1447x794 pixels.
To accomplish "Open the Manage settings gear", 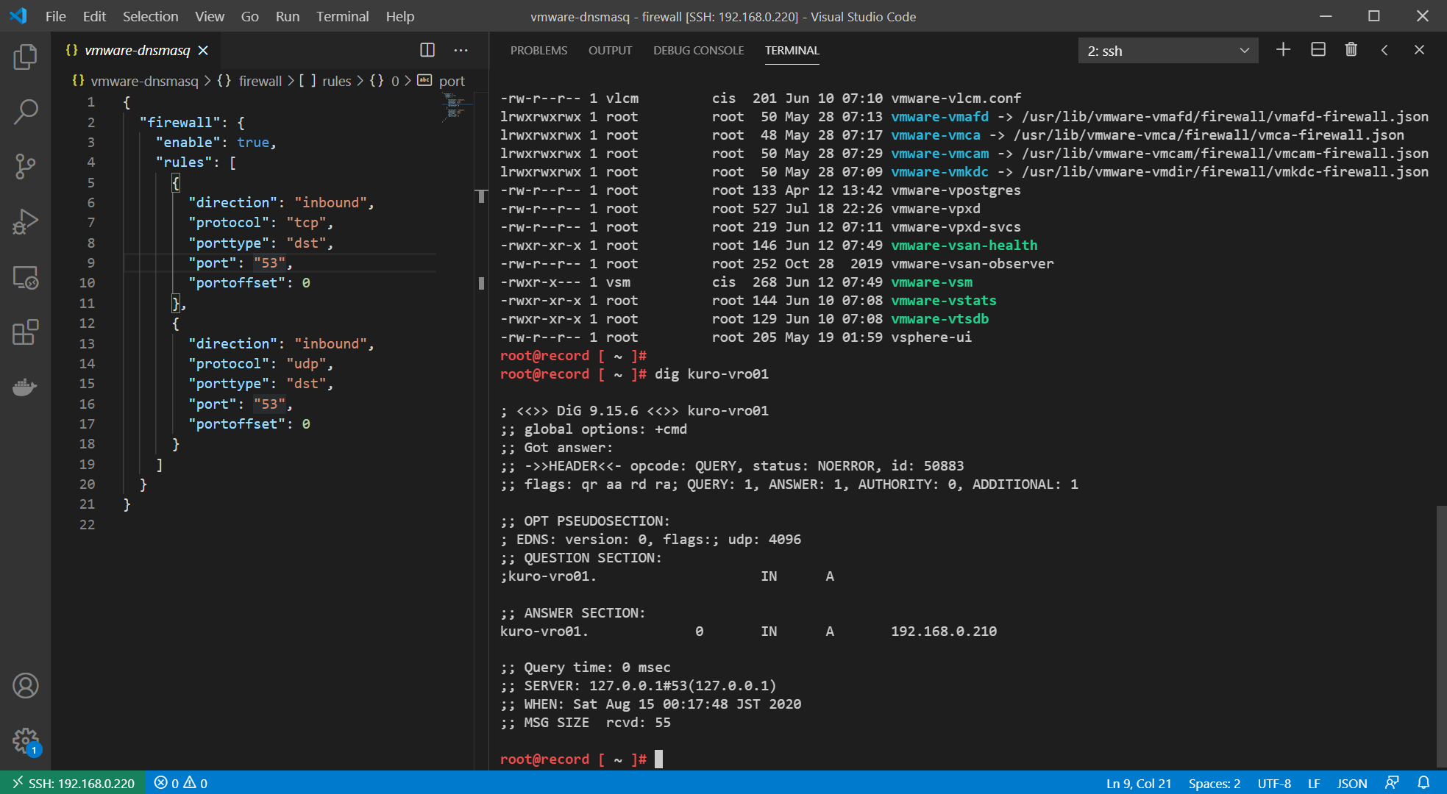I will tap(26, 741).
